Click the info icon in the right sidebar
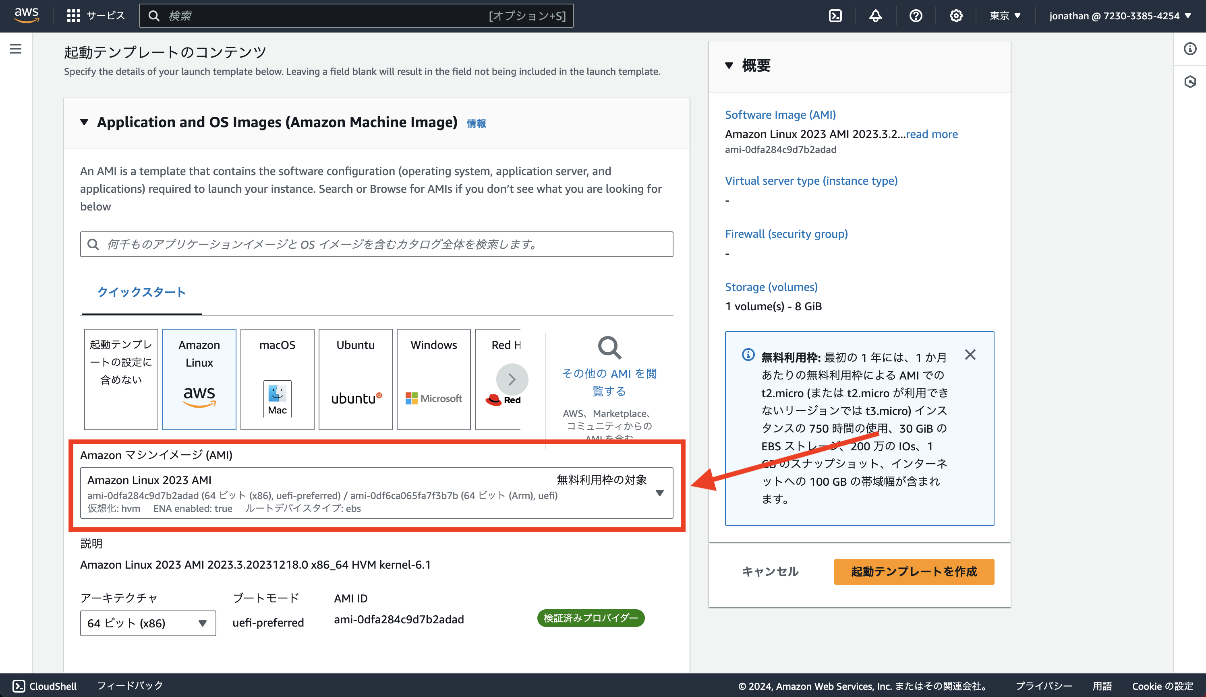The image size is (1206, 697). [1190, 49]
